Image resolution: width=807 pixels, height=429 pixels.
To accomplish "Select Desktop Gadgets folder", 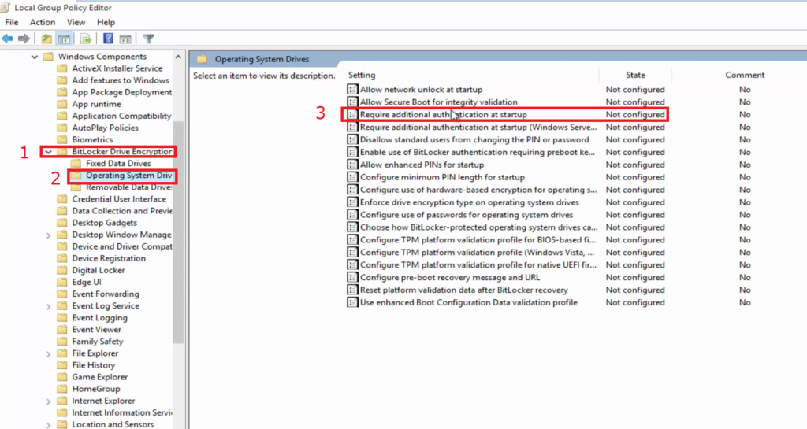I will [105, 223].
